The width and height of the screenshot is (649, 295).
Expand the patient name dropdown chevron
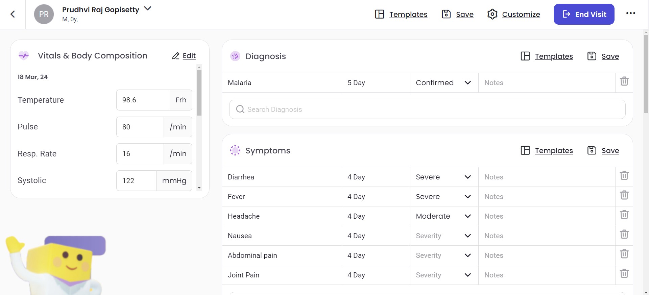(x=148, y=8)
